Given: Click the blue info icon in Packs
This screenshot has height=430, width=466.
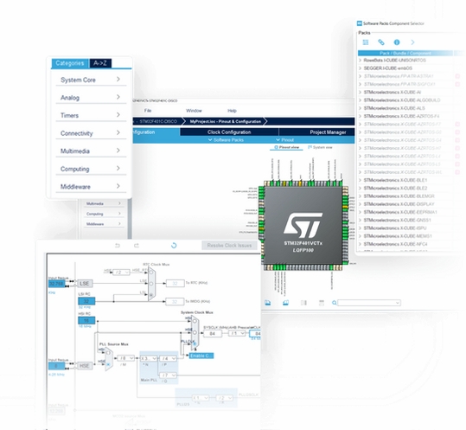Looking at the screenshot, I should 397,42.
